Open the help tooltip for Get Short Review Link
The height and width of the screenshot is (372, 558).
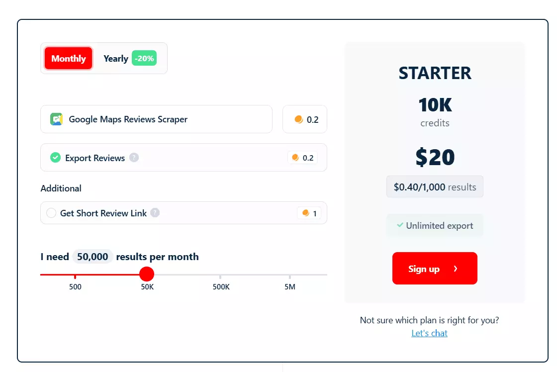click(x=156, y=213)
